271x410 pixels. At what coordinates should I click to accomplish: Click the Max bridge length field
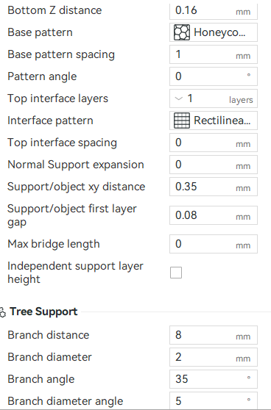214,244
